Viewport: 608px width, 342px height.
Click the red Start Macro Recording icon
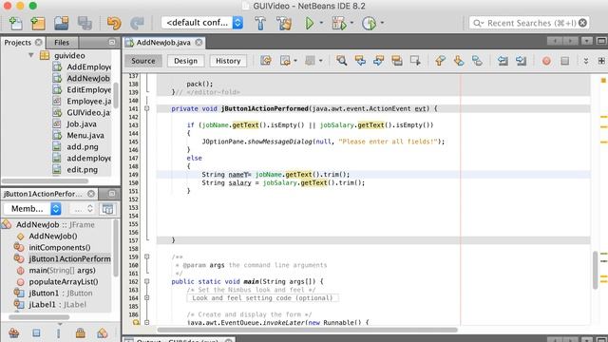point(546,61)
